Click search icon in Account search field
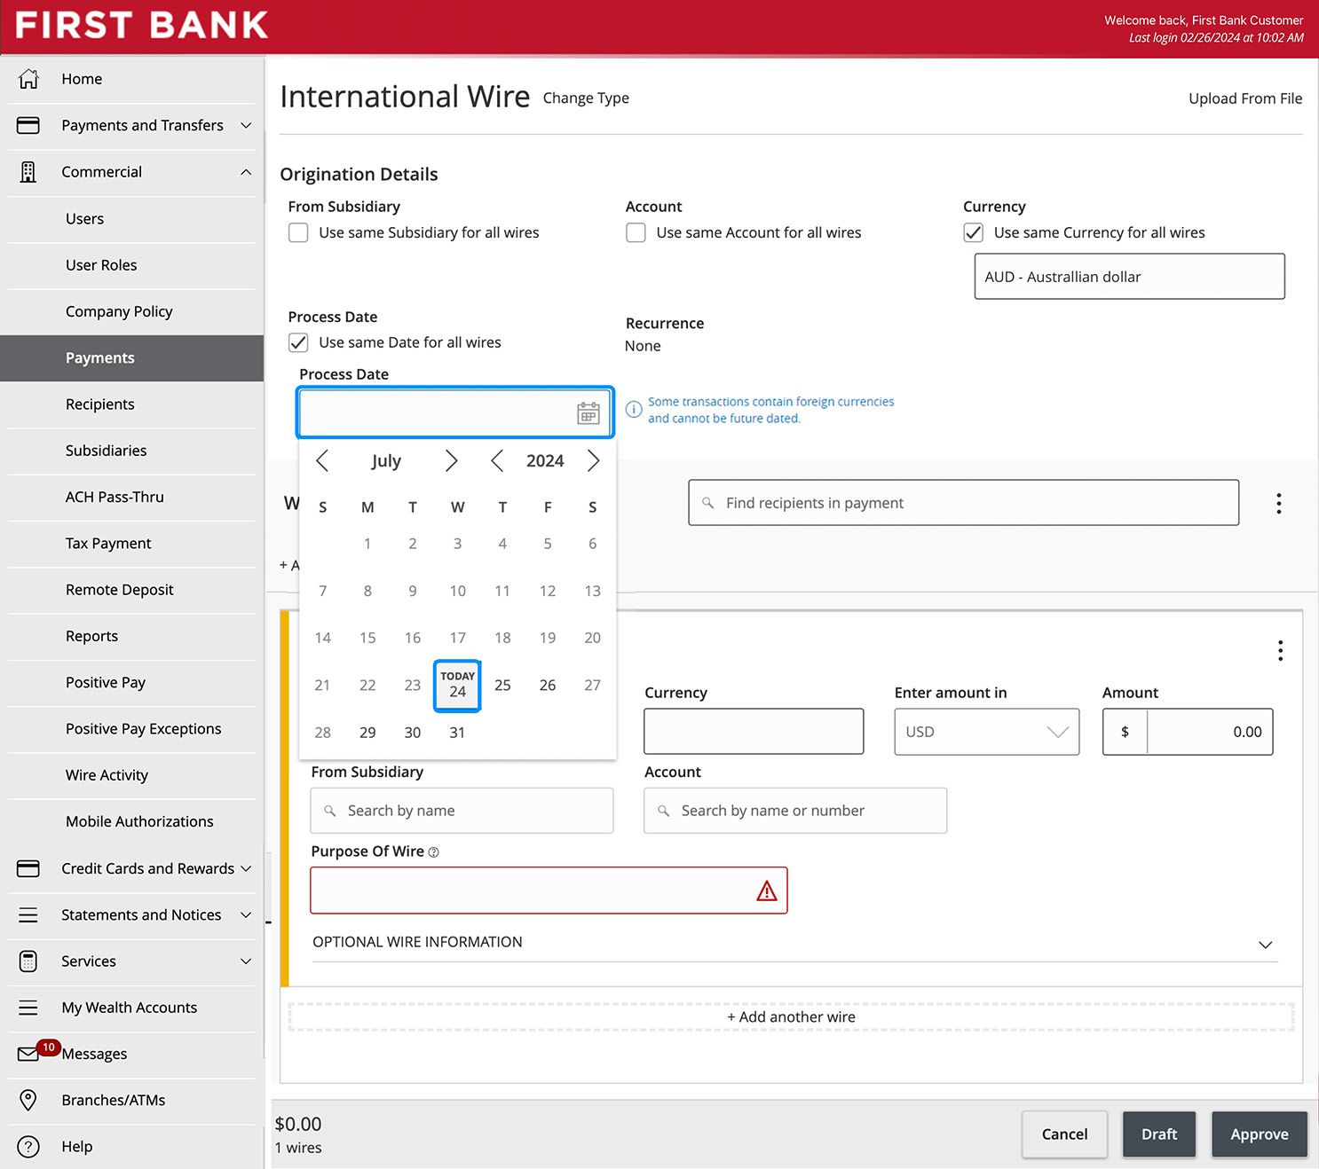This screenshot has width=1319, height=1169. point(664,811)
